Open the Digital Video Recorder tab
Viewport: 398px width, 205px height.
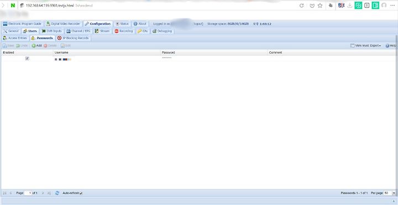pos(63,24)
